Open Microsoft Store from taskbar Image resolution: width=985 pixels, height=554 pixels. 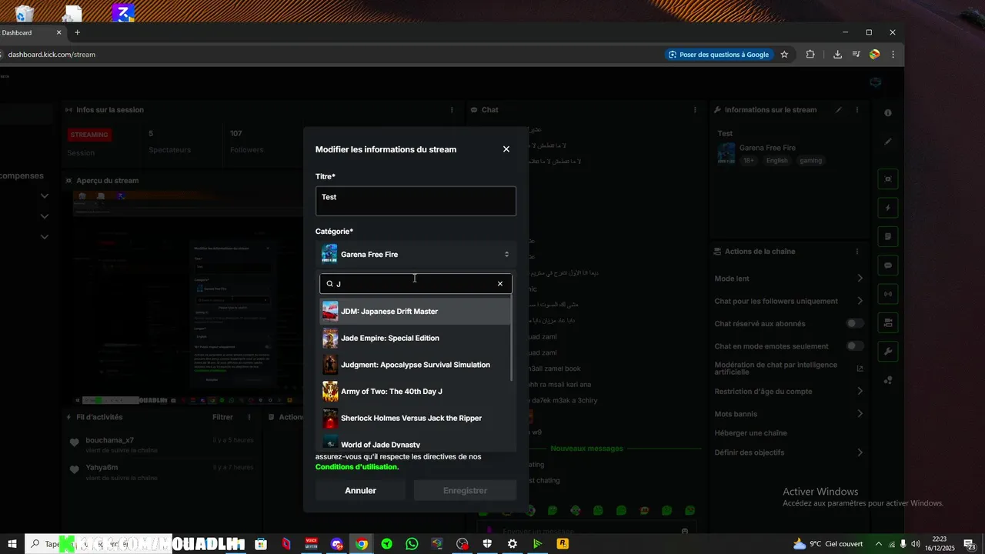point(261,544)
